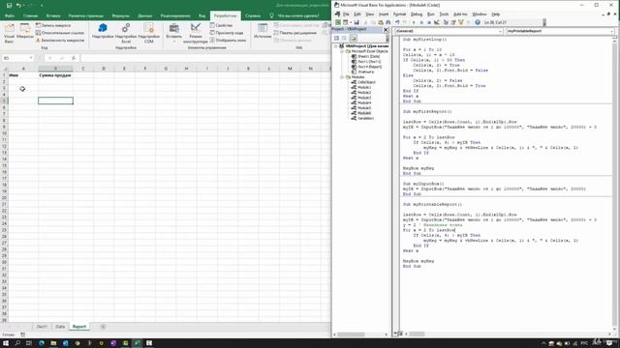This screenshot has height=348, width=620.
Task: Toggle Design Mode in the VBA toolbar
Action: tap(437, 22)
